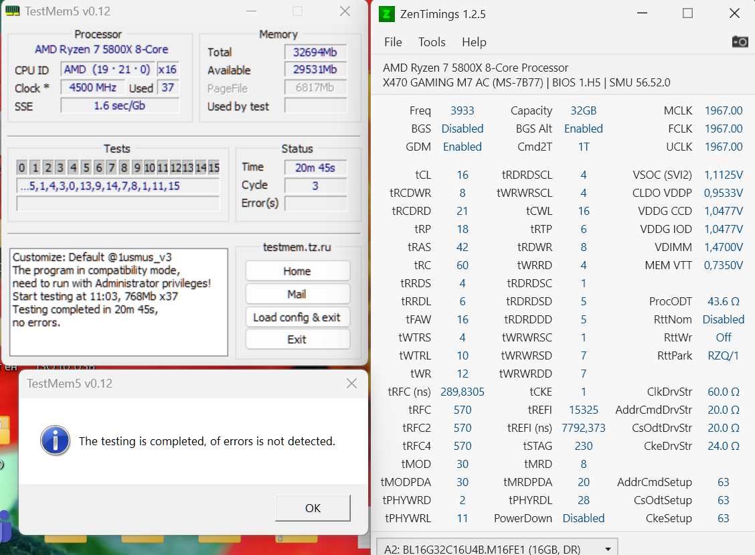Click the SSE 1.6 sec/Gb field
This screenshot has width=755, height=555.
tap(120, 106)
